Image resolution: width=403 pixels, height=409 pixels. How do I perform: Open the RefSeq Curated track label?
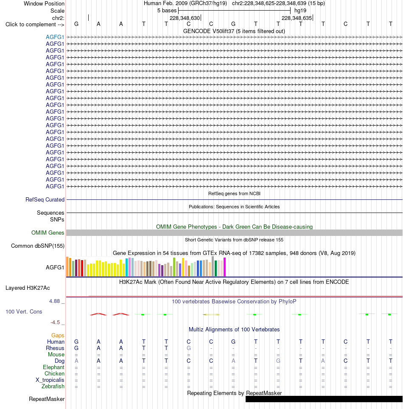pyautogui.click(x=45, y=199)
